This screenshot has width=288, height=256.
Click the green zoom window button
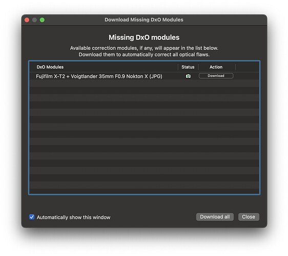(x=42, y=20)
